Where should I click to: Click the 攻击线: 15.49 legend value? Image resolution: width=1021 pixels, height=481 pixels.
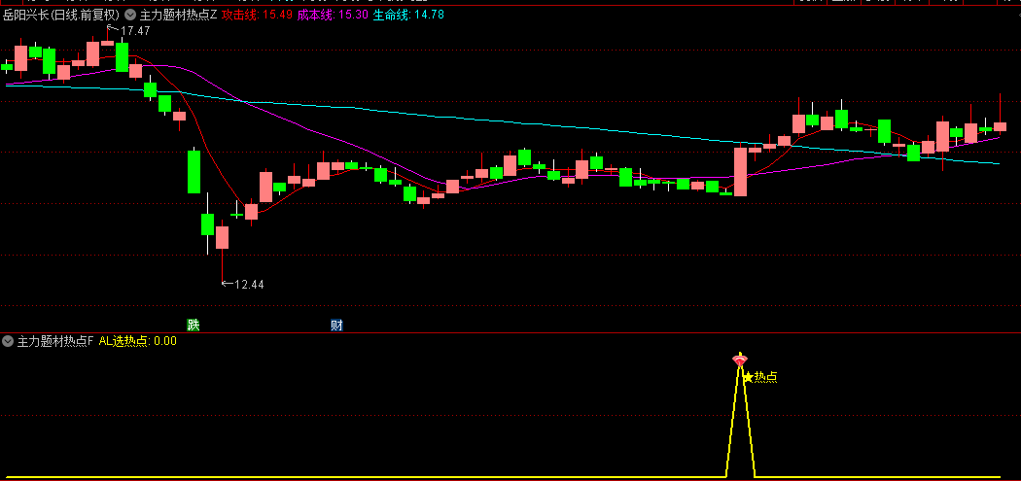tap(257, 14)
